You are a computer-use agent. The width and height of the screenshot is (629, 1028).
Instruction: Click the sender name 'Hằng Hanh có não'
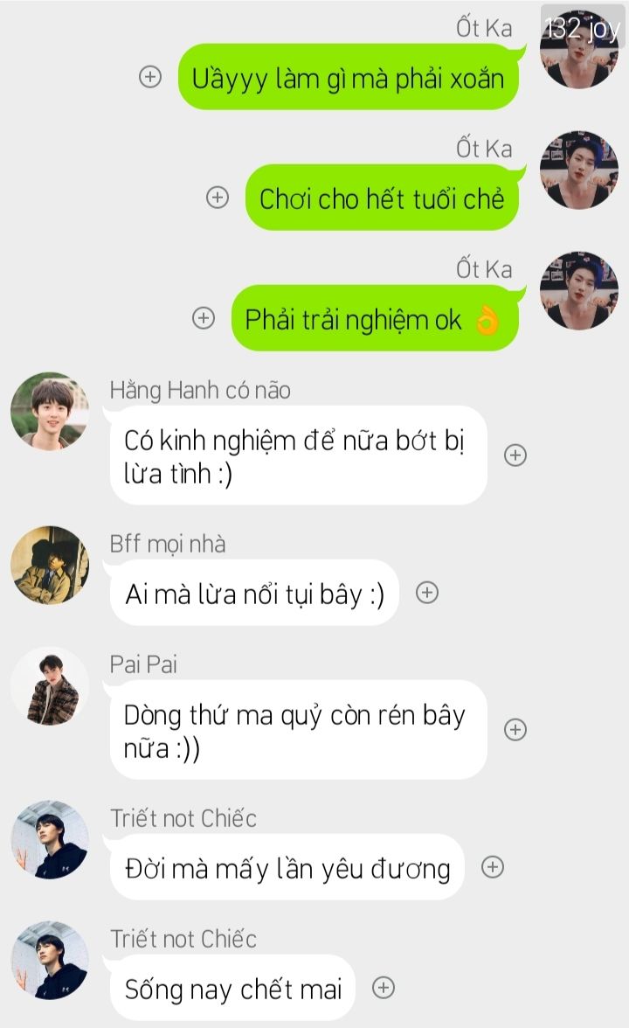point(200,390)
